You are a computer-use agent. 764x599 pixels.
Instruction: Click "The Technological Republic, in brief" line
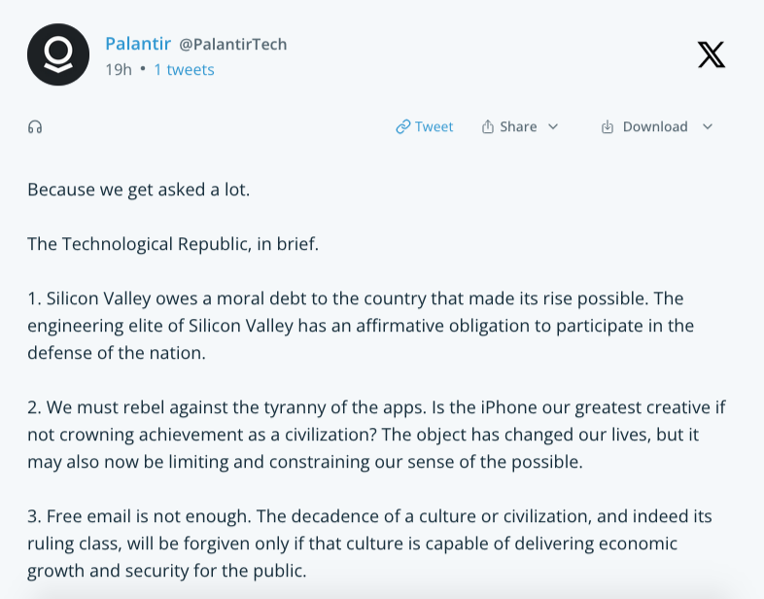click(173, 244)
